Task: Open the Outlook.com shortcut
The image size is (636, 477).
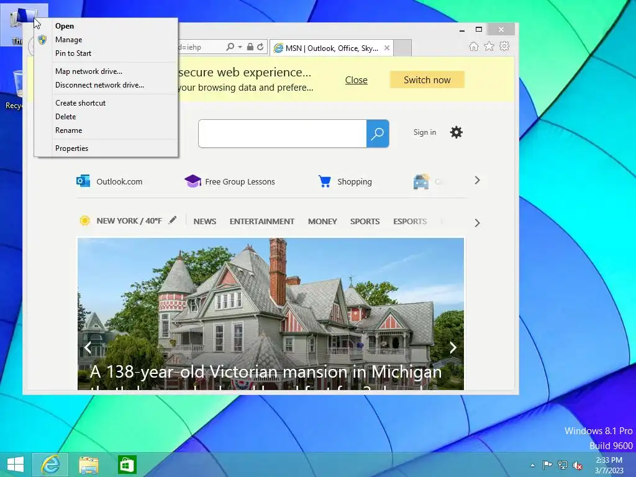Action: coord(109,181)
